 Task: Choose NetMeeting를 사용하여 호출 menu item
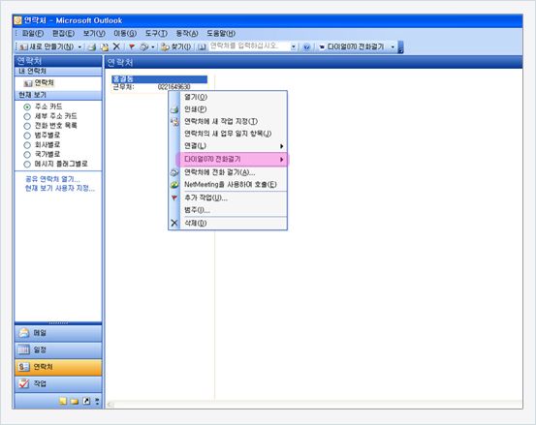(x=228, y=185)
